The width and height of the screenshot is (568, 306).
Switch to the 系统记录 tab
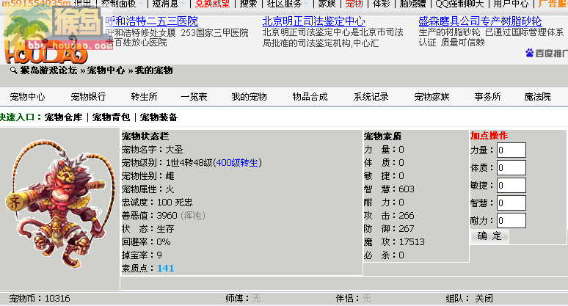(x=371, y=97)
